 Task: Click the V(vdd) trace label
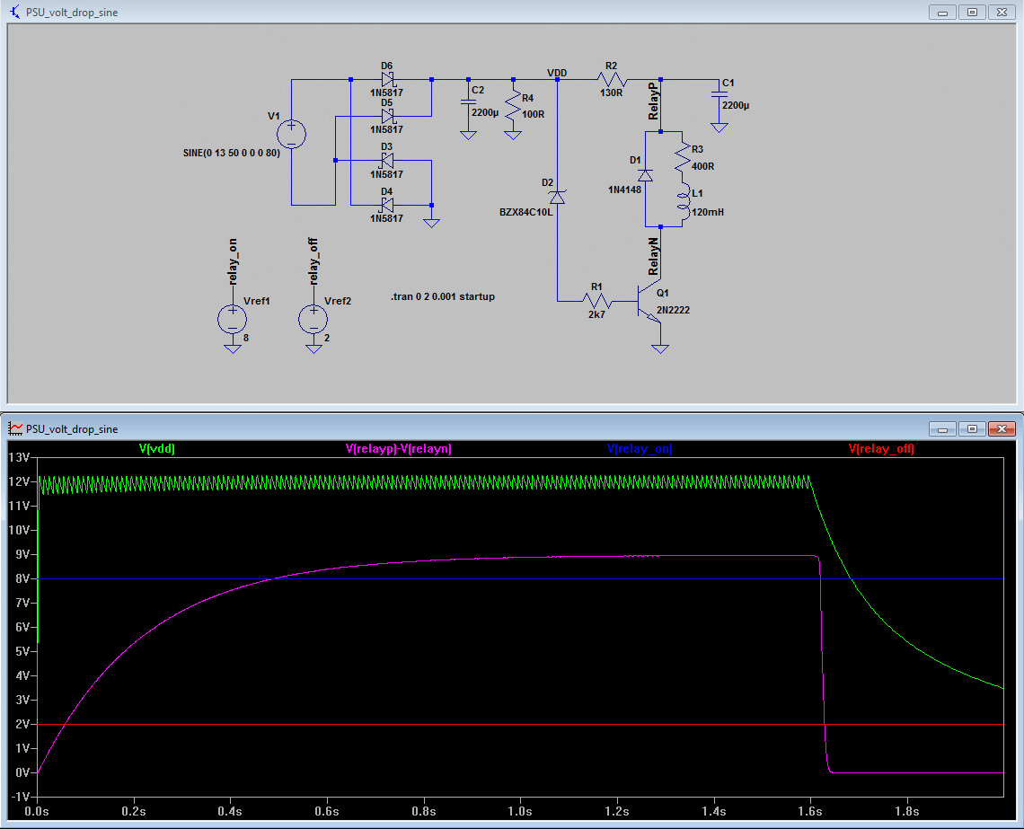pos(156,448)
